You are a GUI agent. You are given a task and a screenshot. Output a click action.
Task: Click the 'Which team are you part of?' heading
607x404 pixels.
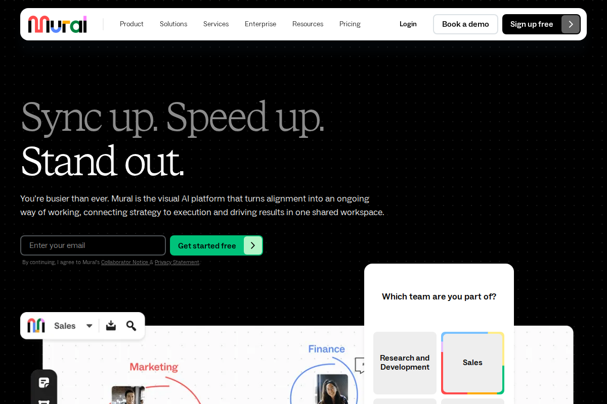[x=439, y=296]
